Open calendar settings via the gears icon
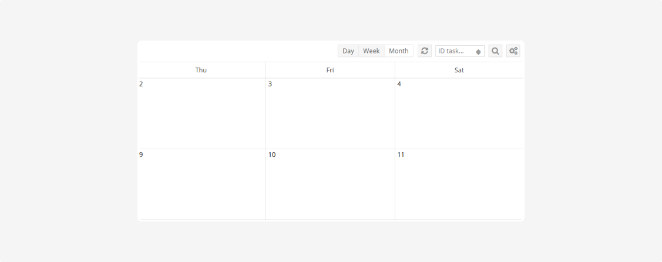Screen dimensions: 662x262 point(513,51)
